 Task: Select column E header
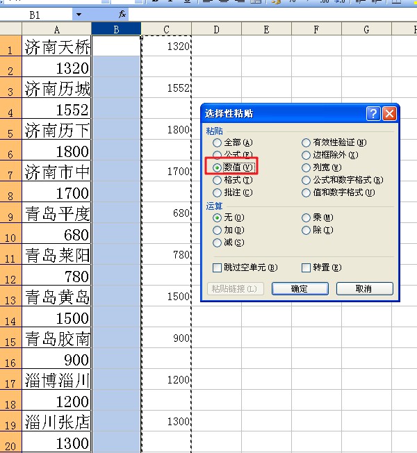(266, 29)
